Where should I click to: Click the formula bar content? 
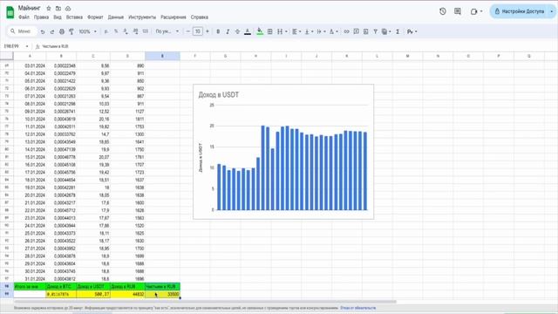click(x=55, y=46)
